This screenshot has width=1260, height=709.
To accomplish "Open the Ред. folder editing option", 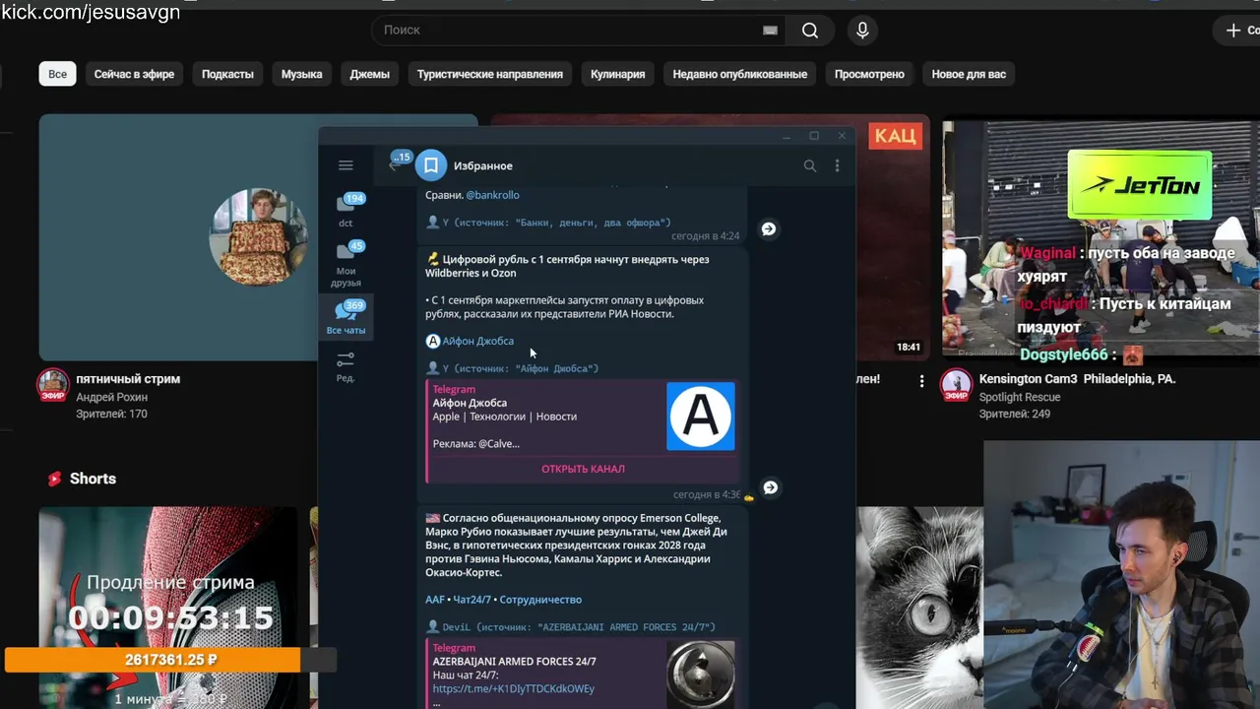I will [x=346, y=367].
